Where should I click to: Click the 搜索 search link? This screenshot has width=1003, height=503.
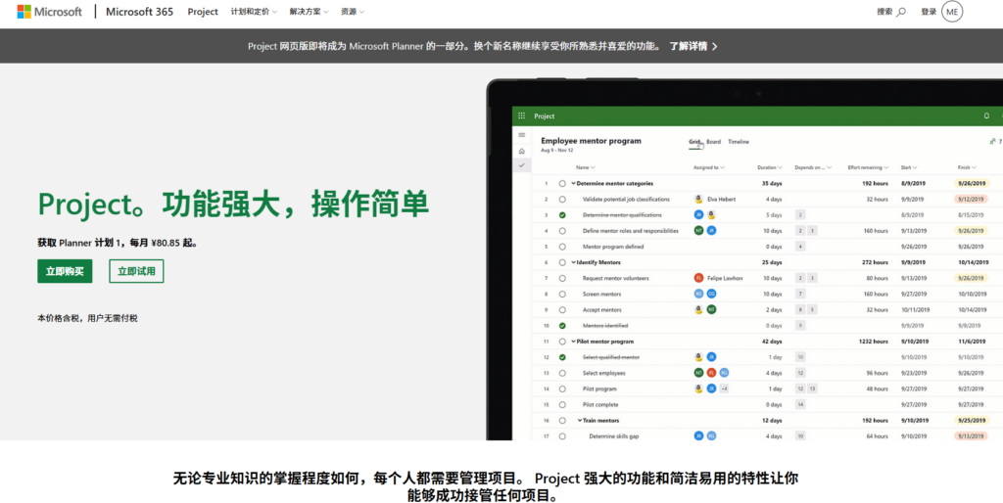tap(885, 12)
